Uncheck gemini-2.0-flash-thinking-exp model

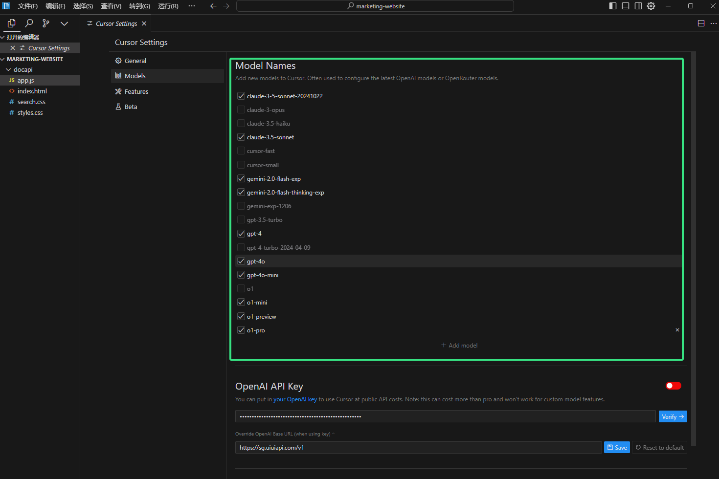(x=241, y=192)
